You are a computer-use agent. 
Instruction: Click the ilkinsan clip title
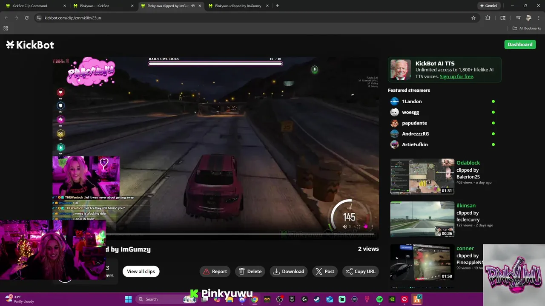pos(466,206)
